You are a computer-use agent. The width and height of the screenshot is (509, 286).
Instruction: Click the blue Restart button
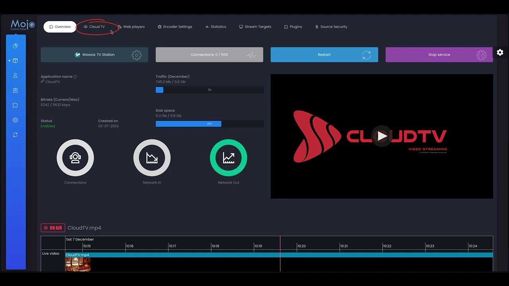pyautogui.click(x=324, y=55)
